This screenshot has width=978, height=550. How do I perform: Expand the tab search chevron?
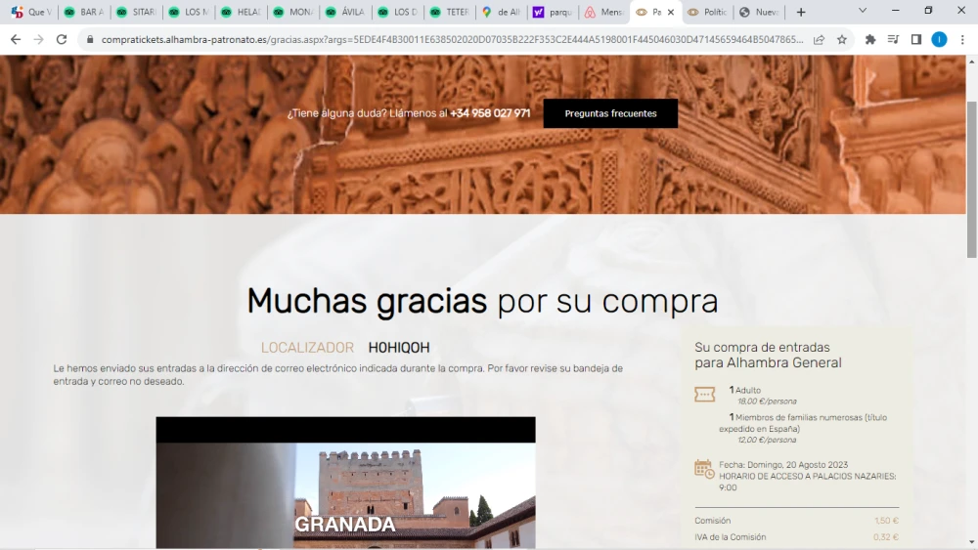[862, 12]
